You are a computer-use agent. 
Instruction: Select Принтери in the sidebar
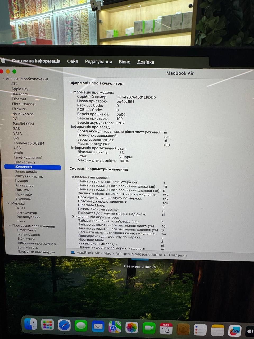pos(24,194)
